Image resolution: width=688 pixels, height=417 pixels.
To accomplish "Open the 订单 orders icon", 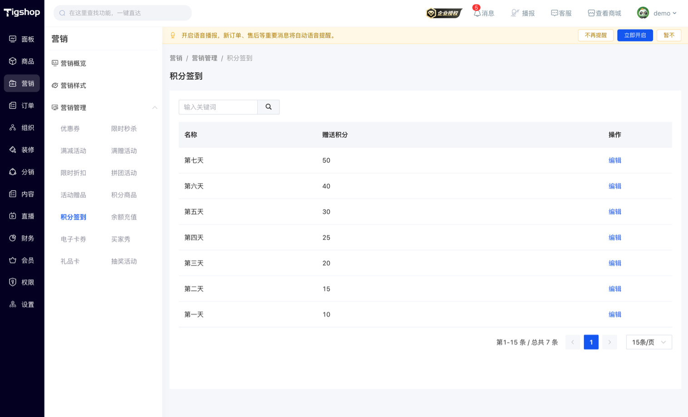I will pyautogui.click(x=13, y=105).
